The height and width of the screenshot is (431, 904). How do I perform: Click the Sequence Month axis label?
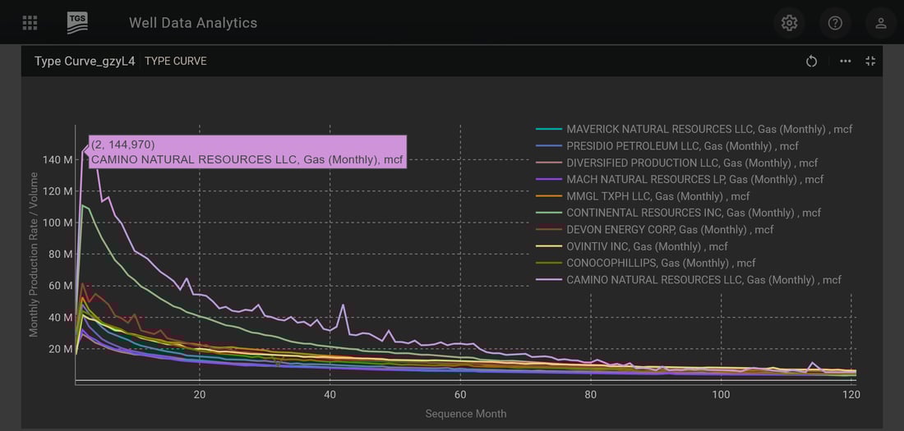coord(465,414)
